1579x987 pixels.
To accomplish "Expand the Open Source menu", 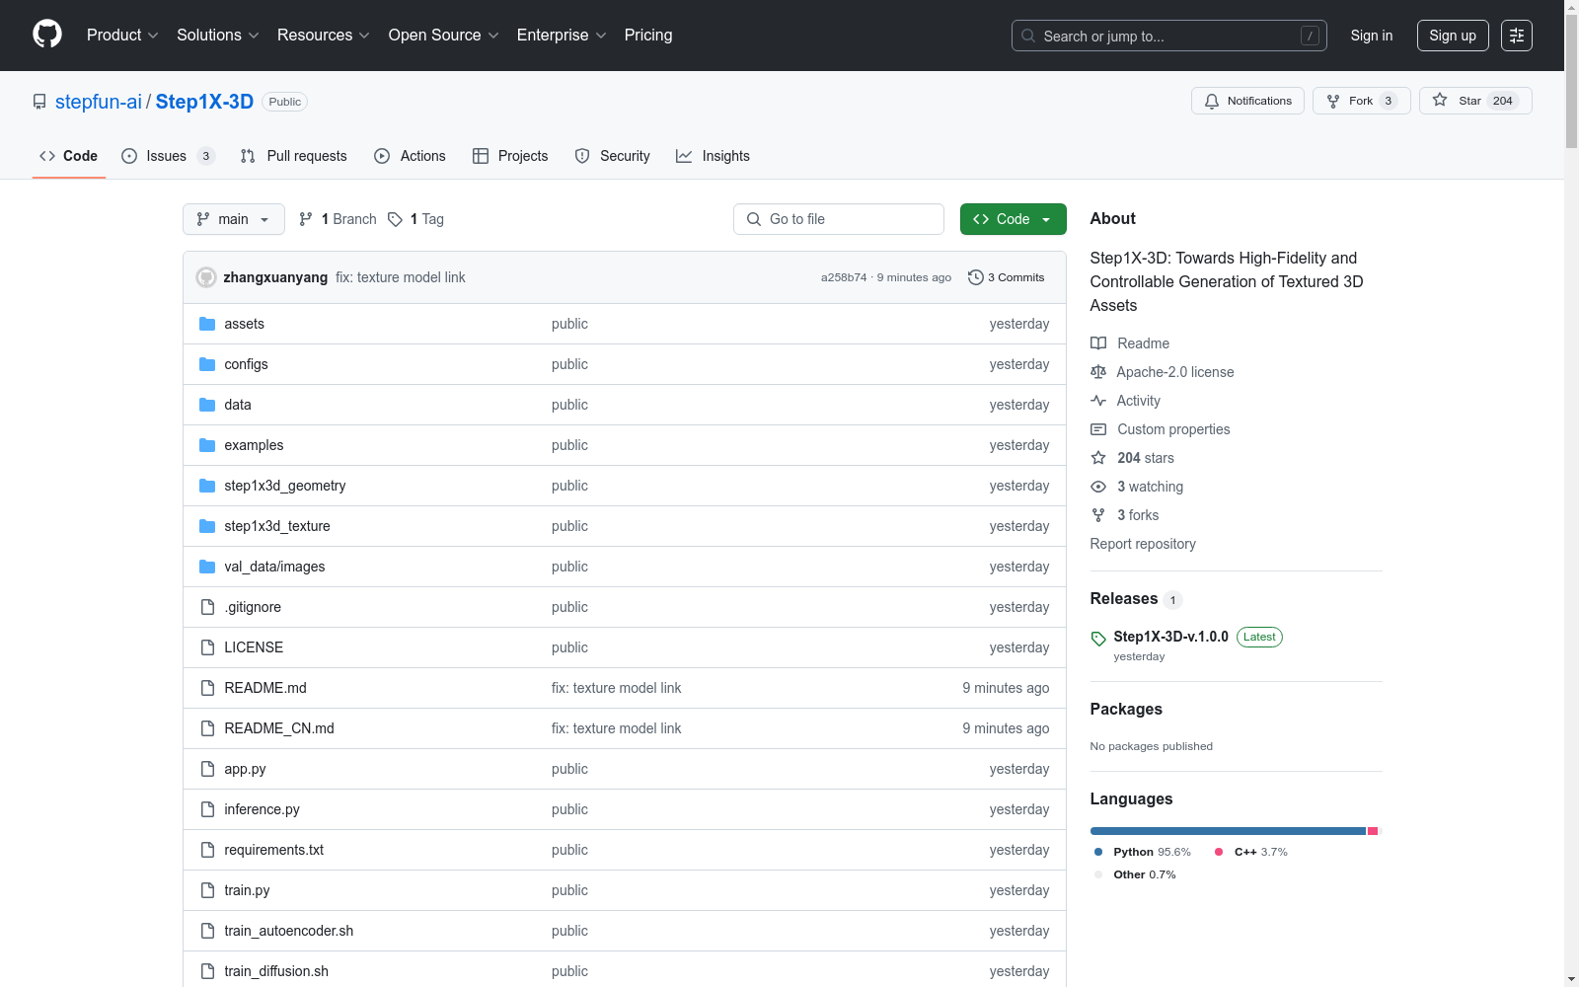I will 444,36.
